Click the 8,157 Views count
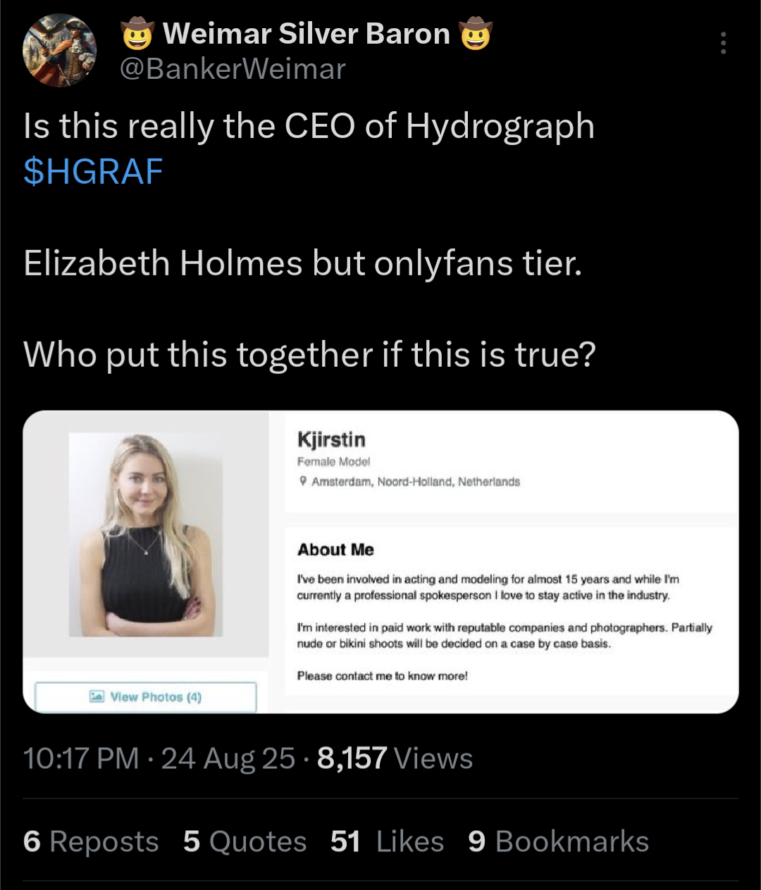761x890 pixels. tap(395, 758)
